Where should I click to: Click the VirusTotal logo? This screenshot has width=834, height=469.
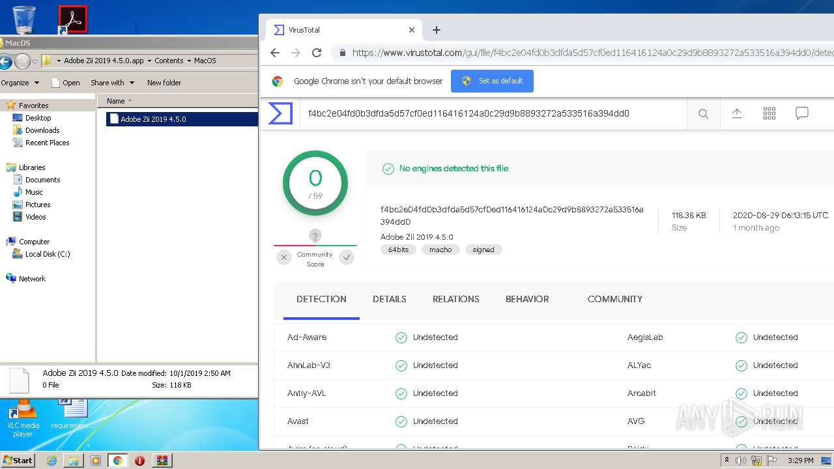[280, 113]
